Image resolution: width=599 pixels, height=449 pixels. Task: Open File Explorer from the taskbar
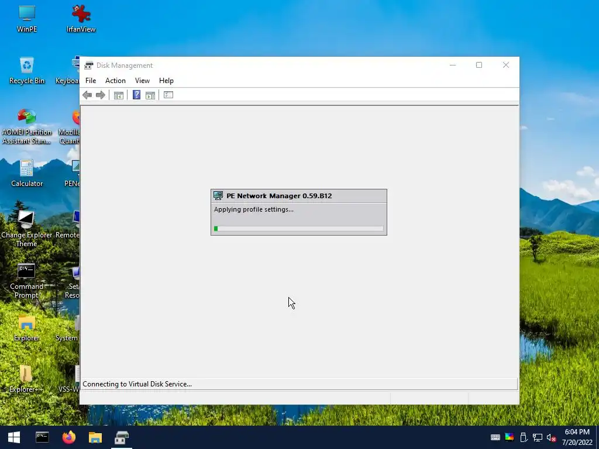click(x=95, y=437)
